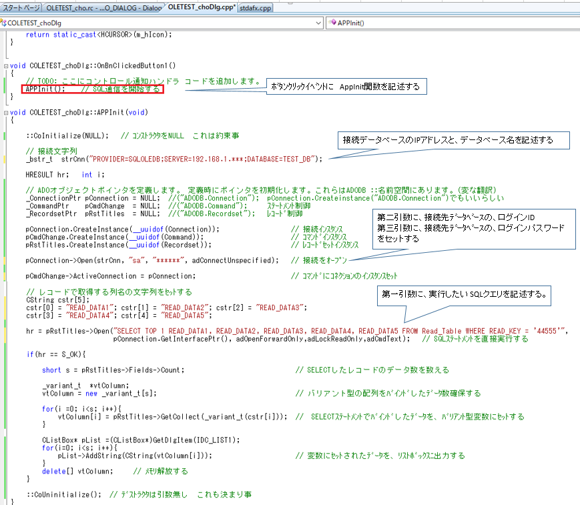The image size is (580, 505).
Task: Collapse the OnBnClickedButton1 function block
Action: point(5,65)
